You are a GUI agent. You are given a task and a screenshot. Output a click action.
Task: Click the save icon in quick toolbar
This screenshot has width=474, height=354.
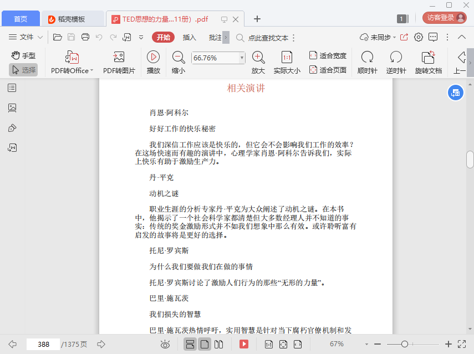click(71, 37)
